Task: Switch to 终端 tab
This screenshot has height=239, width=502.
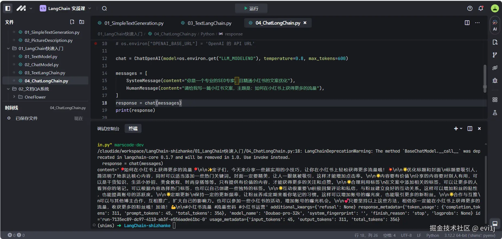Action: coord(133,129)
